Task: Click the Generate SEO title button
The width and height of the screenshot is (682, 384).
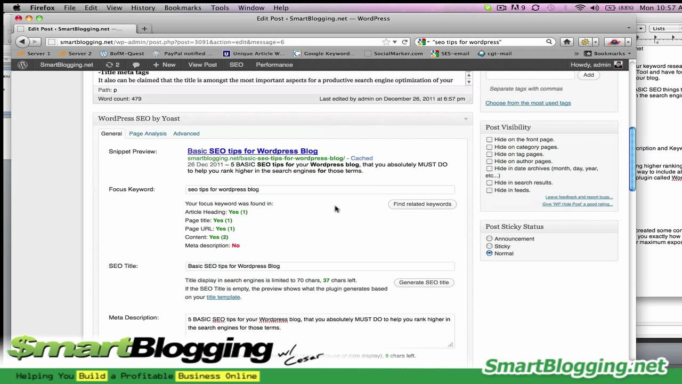Action: [x=424, y=282]
